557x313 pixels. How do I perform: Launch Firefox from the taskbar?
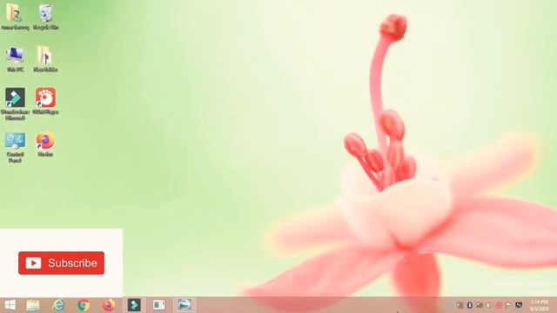tap(109, 305)
